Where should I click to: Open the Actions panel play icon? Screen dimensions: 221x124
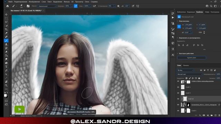pyautogui.click(x=173, y=18)
